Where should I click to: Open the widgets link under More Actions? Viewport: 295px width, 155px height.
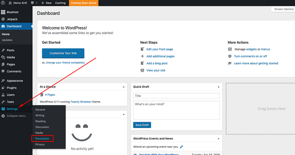coord(251,49)
